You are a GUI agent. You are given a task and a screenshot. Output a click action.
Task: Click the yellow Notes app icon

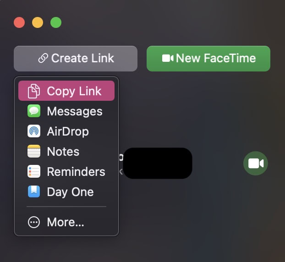[x=34, y=152]
